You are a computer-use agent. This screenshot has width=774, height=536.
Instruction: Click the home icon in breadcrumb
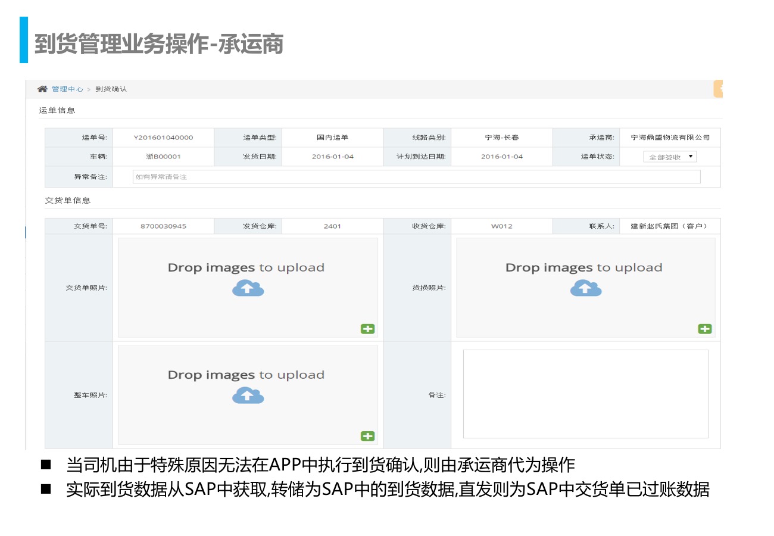click(x=42, y=89)
